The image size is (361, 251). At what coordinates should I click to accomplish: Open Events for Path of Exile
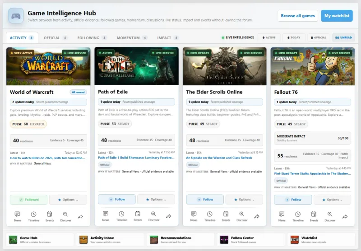pos(138,216)
